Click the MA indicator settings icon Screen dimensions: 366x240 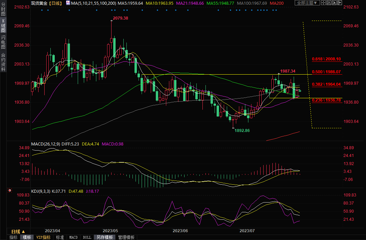point(68,3)
